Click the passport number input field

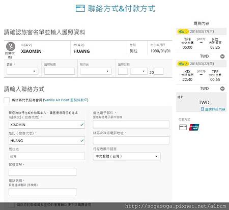(60, 71)
